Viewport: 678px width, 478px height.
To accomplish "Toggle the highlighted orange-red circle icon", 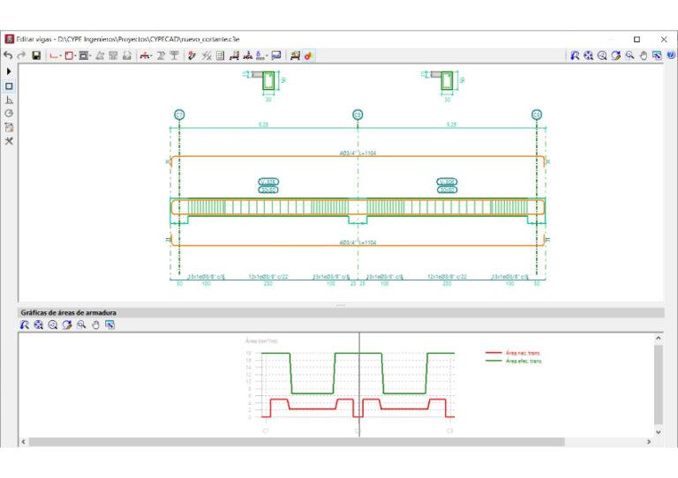I will click(308, 56).
